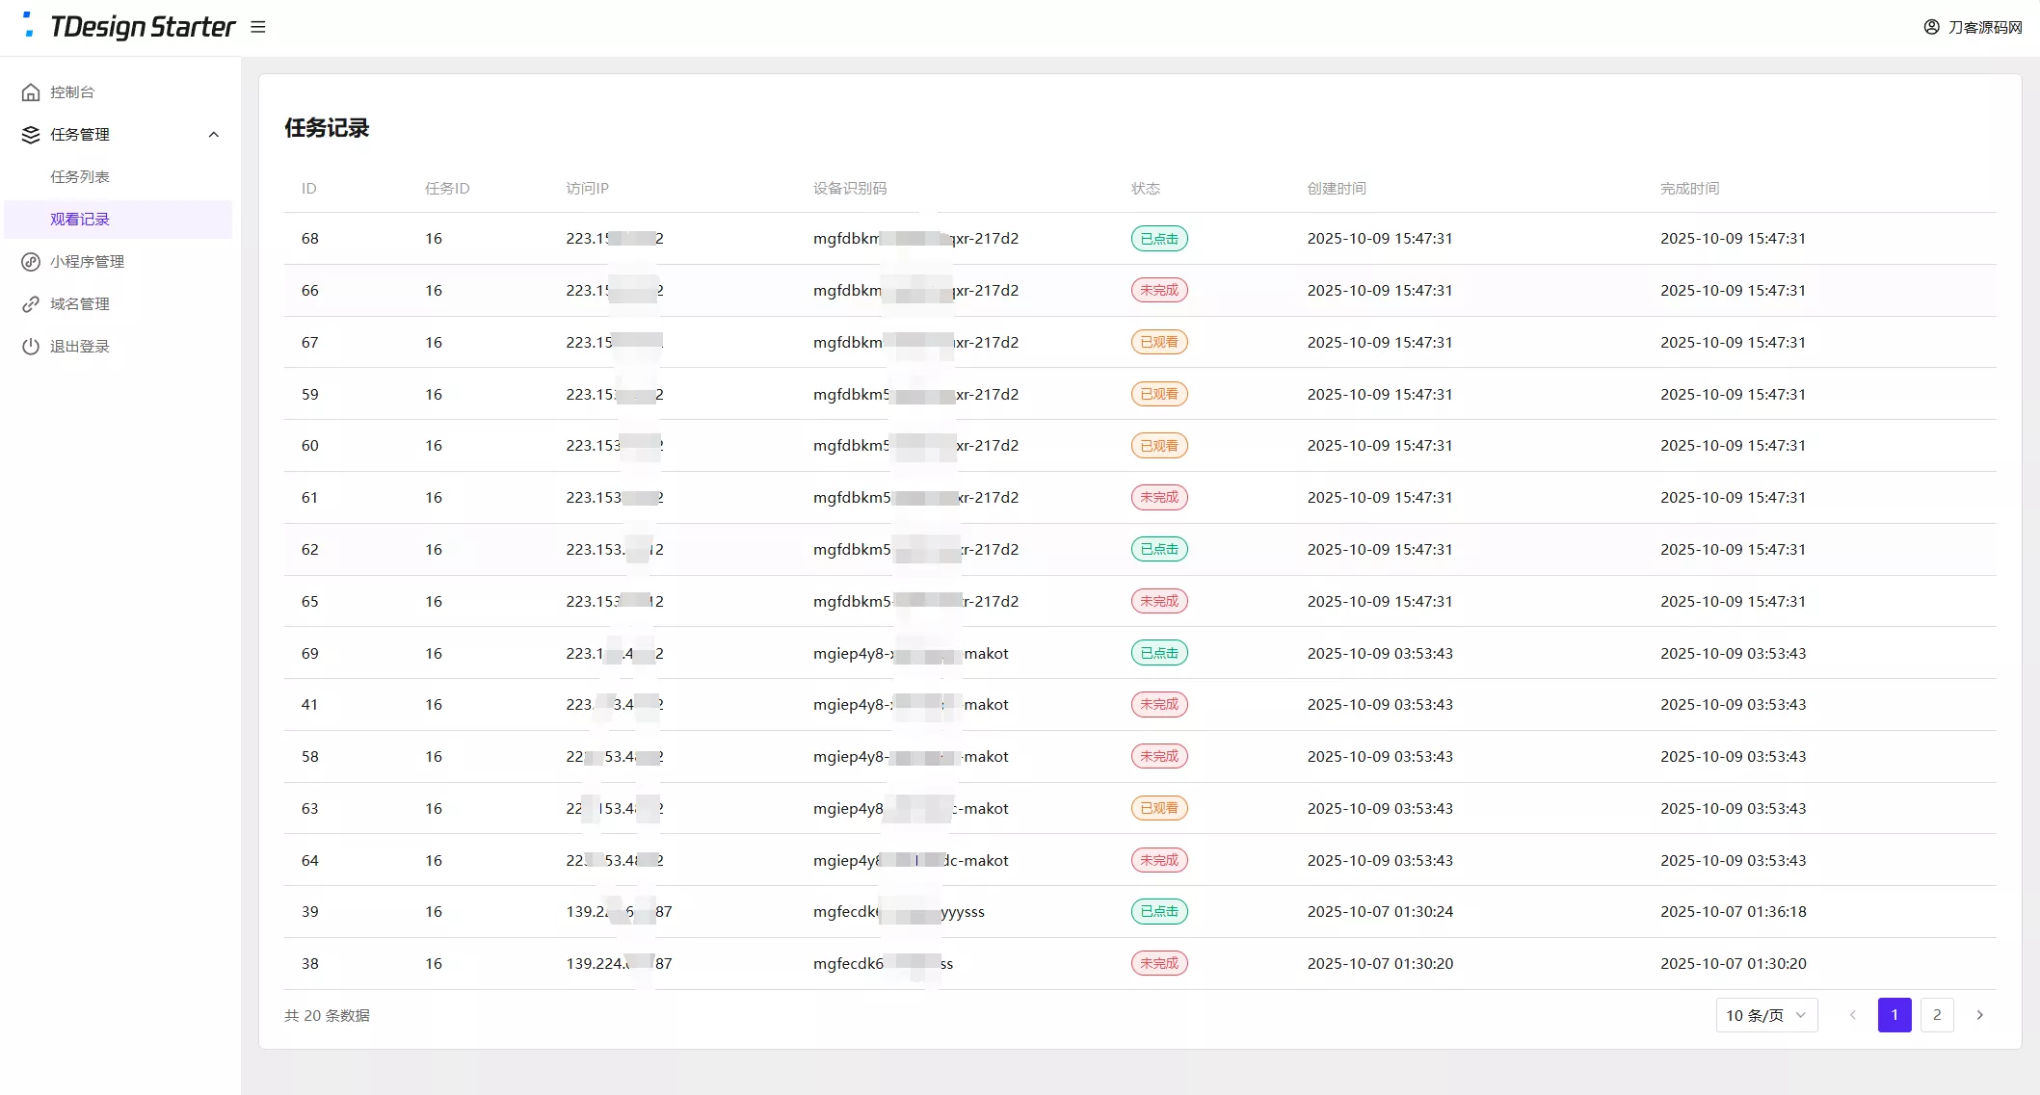The height and width of the screenshot is (1095, 2040).
Task: Click the next page chevron icon
Action: coord(1980,1015)
